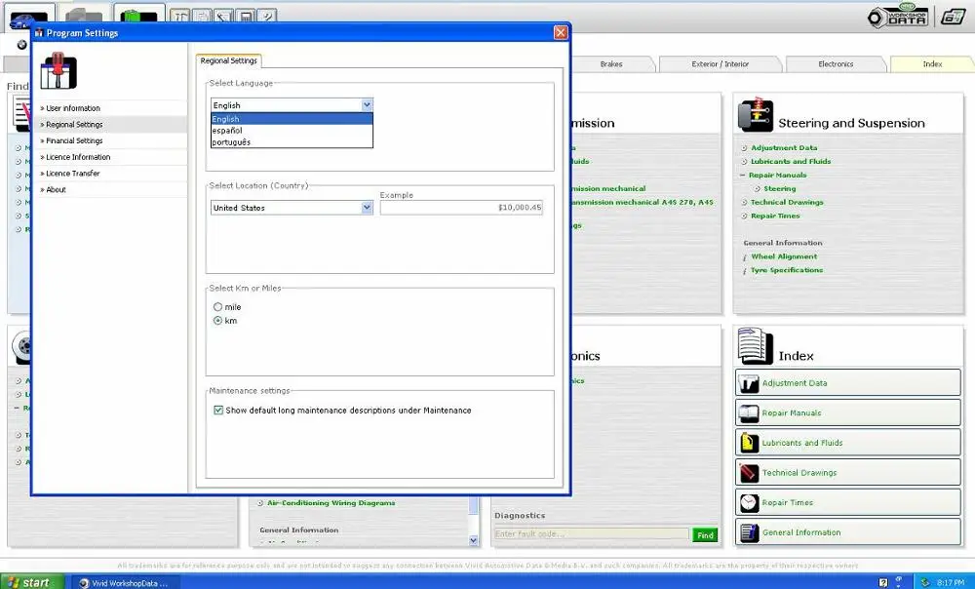Image resolution: width=975 pixels, height=589 pixels.
Task: Switch to the Index tab
Action: pyautogui.click(x=931, y=64)
